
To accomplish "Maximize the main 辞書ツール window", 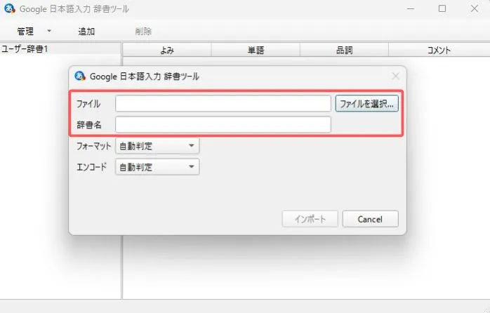I will click(442, 8).
